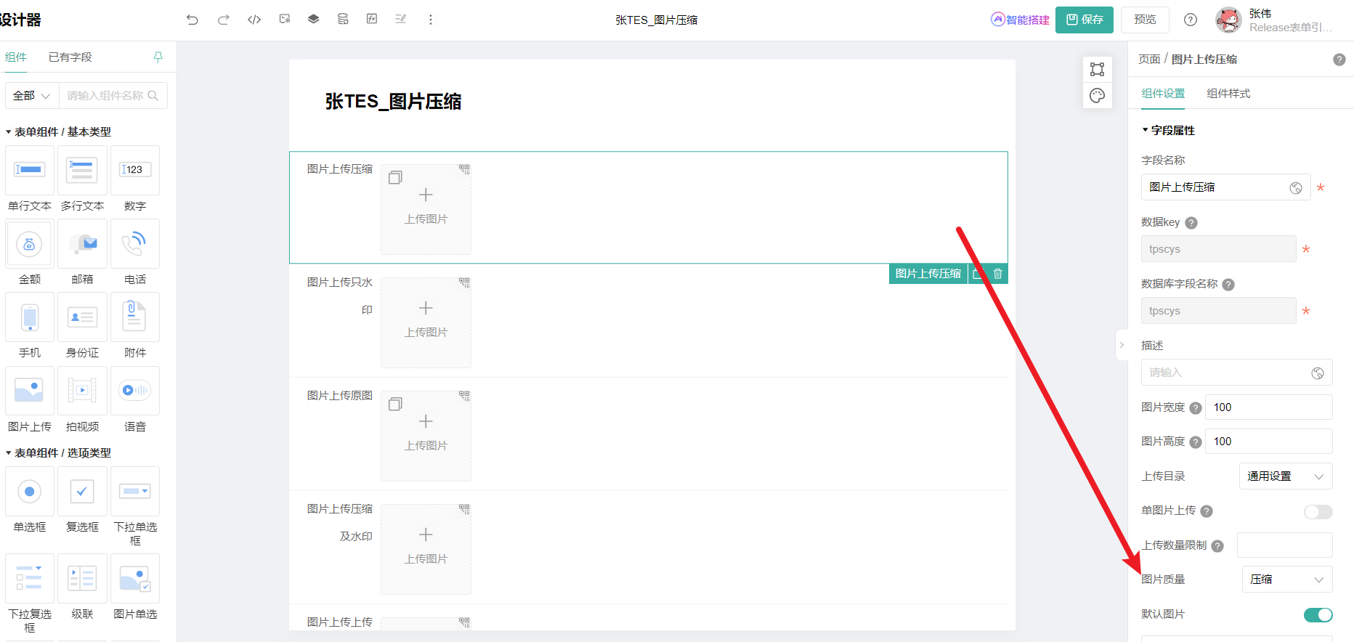Screen dimensions: 1354x642
Task: Click the language globe in 字段名称 field
Action: [1296, 188]
